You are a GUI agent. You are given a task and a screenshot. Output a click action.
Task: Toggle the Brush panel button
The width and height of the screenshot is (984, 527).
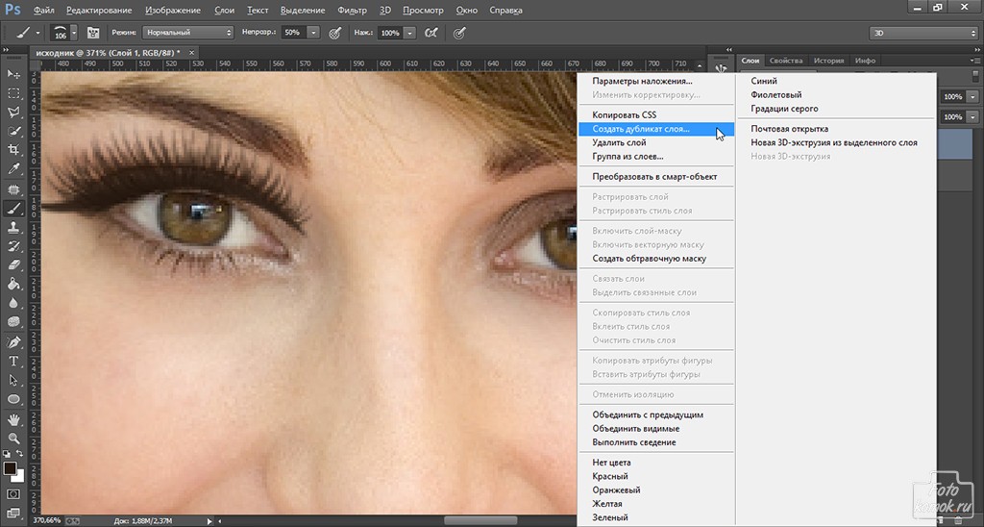pyautogui.click(x=93, y=33)
